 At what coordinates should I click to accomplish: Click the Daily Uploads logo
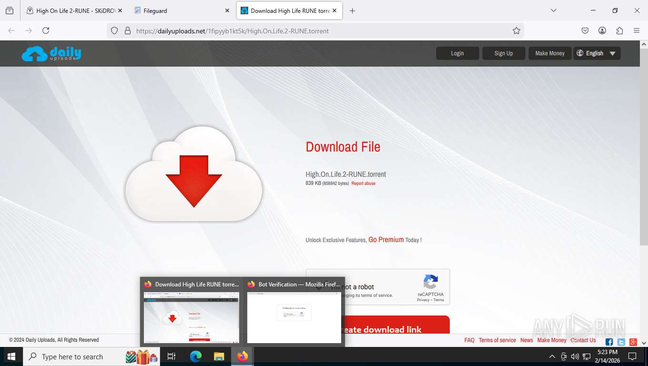pos(51,53)
